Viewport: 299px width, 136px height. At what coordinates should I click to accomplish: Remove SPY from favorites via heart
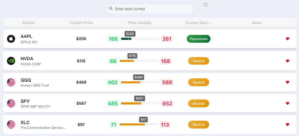(x=288, y=103)
